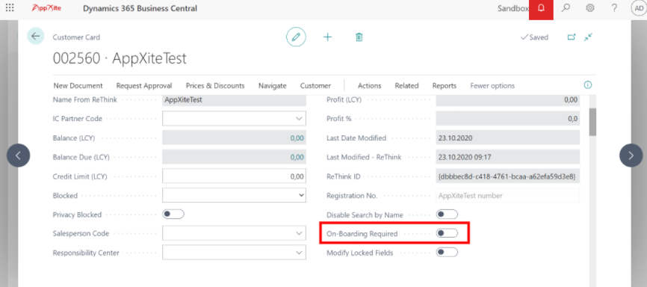Toggle the On-Boarding Required switch
The height and width of the screenshot is (287, 647).
tap(447, 233)
